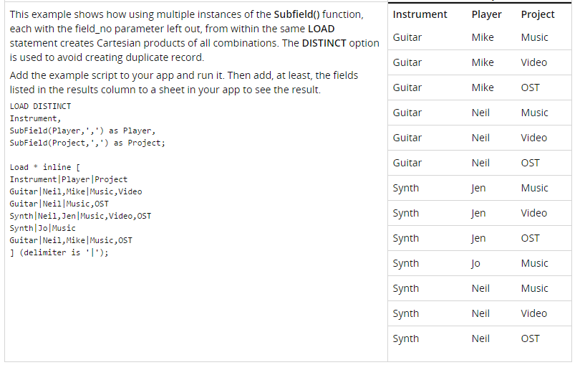Click the delimiter definition code line
Image resolution: width=580 pixels, height=365 pixels.
(59, 252)
